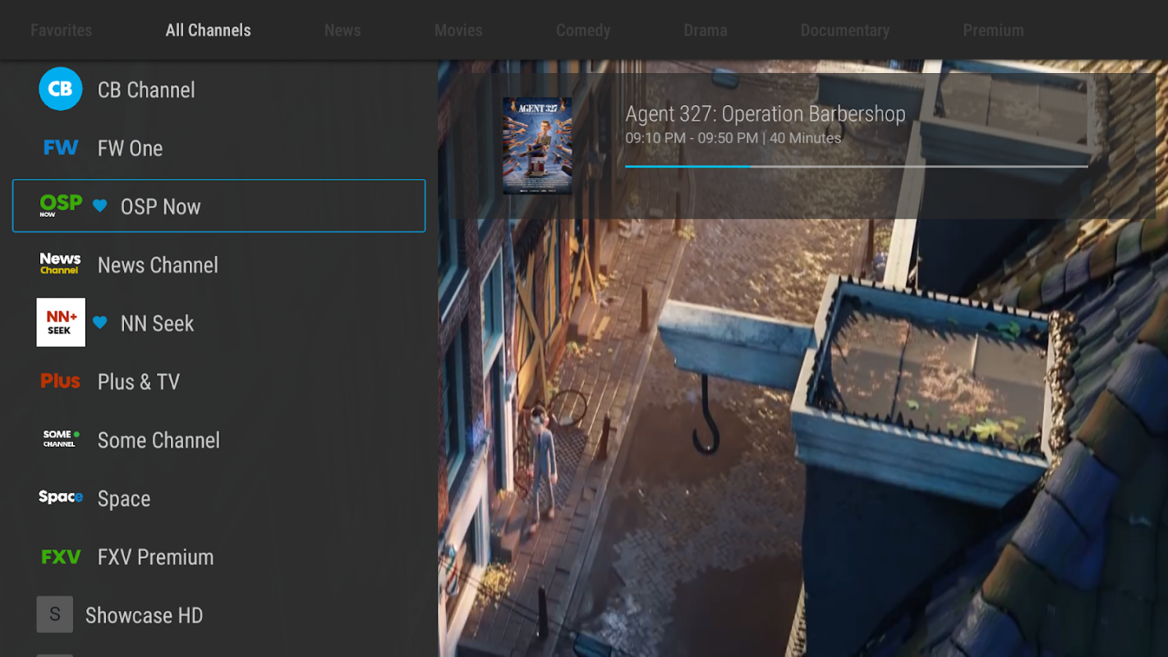This screenshot has width=1168, height=657.
Task: Select the OSP Now channel name
Action: tap(161, 206)
